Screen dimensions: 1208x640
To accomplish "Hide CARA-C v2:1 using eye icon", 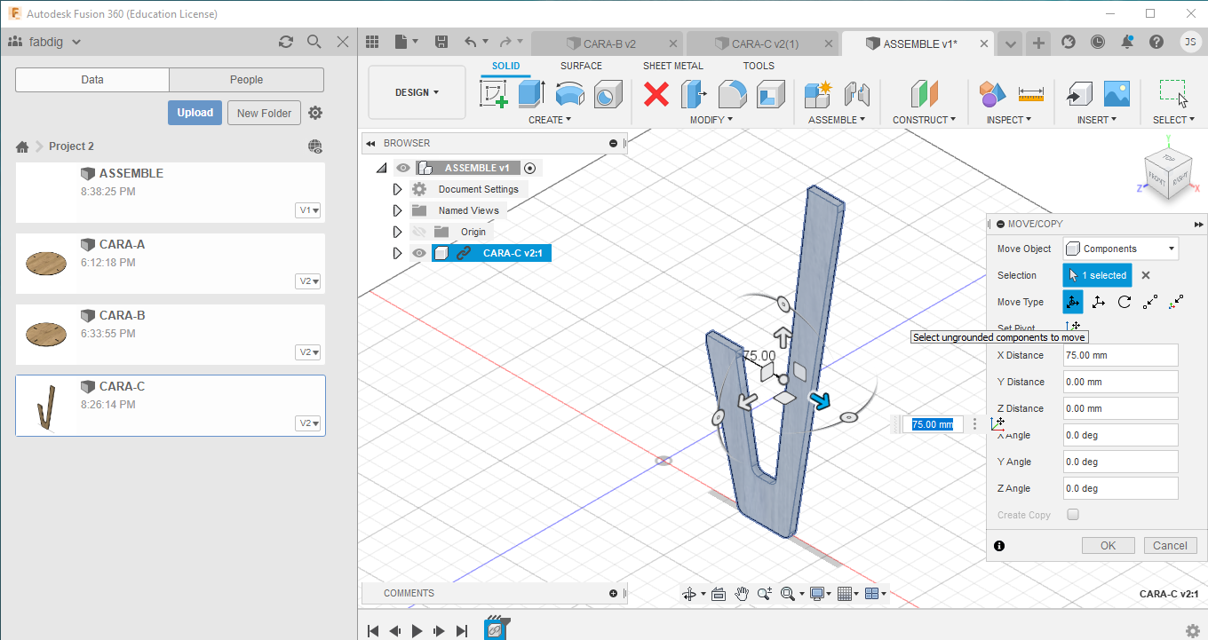I will (x=418, y=253).
